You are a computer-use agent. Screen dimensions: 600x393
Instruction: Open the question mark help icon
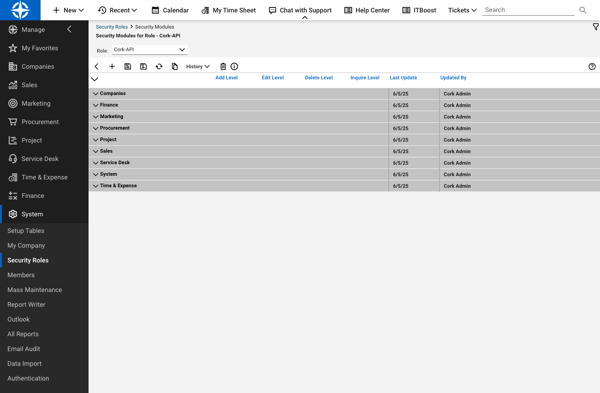(592, 66)
